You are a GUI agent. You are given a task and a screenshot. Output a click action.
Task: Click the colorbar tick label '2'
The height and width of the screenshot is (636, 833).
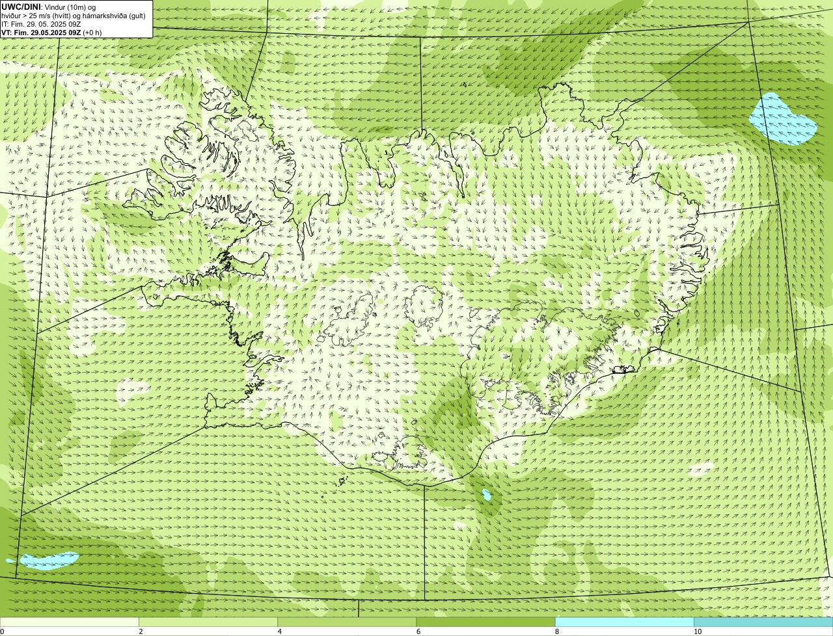[141, 631]
